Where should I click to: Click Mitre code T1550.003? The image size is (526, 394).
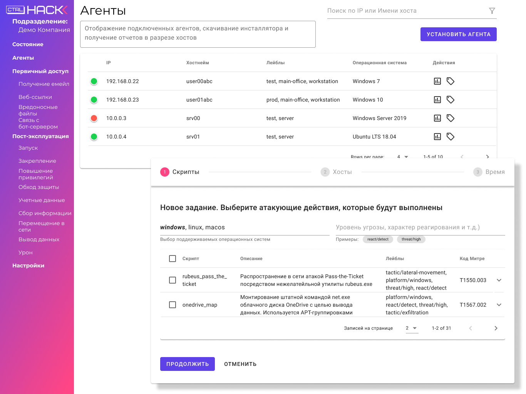473,280
